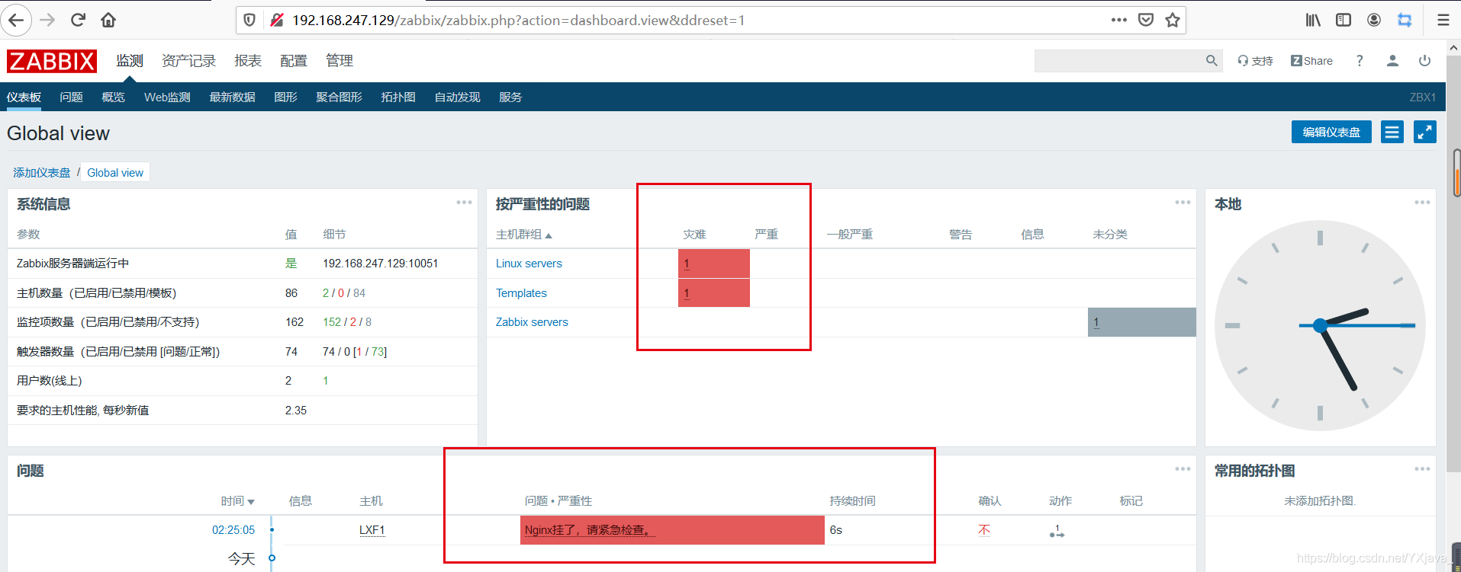
Task: Sort host groups by 主机群组 column
Action: click(523, 235)
